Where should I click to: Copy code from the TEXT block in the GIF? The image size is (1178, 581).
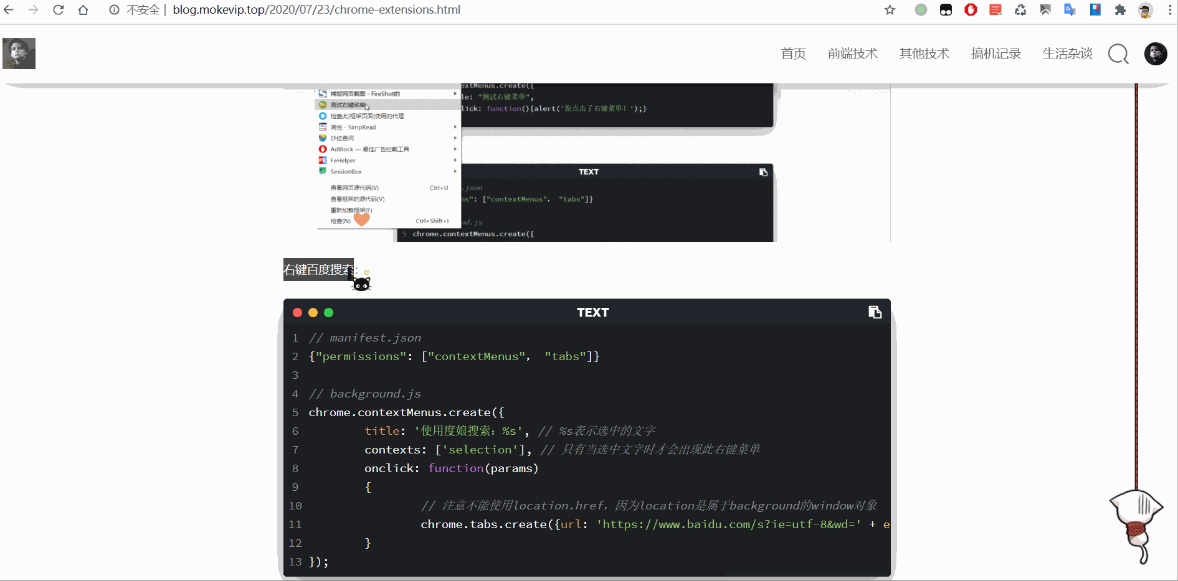[x=763, y=172]
